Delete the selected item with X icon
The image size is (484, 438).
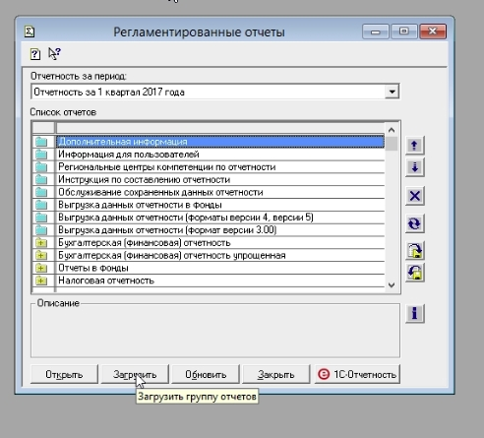coord(415,196)
